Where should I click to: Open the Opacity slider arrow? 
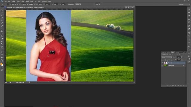182,57
